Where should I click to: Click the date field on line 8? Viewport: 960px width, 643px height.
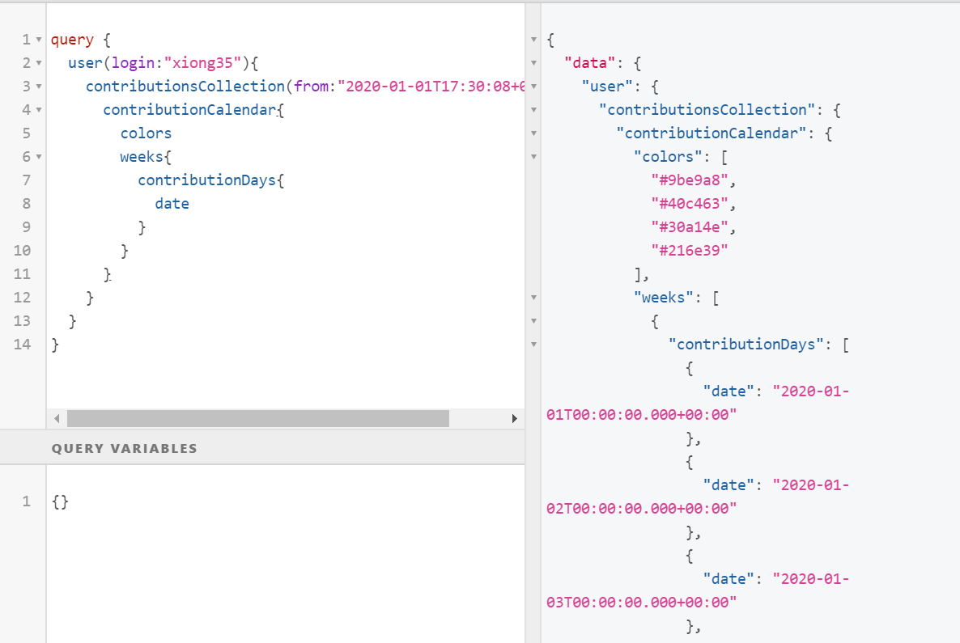[x=172, y=203]
